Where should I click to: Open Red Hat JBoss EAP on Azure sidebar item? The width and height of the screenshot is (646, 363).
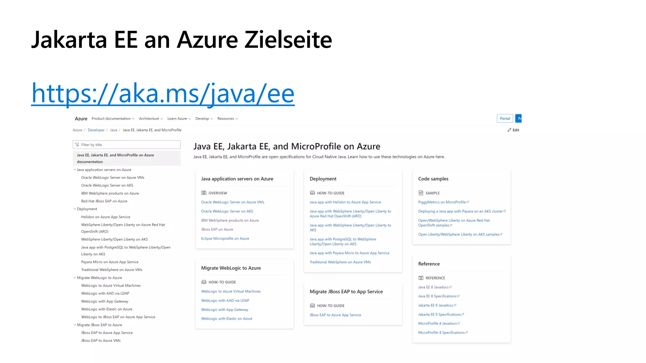pyautogui.click(x=104, y=201)
